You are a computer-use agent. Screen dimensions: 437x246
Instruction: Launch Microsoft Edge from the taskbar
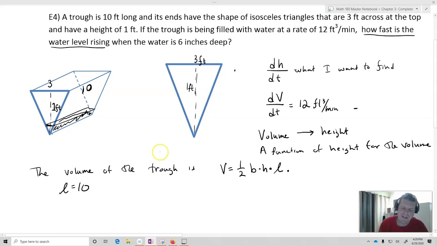tap(117, 242)
